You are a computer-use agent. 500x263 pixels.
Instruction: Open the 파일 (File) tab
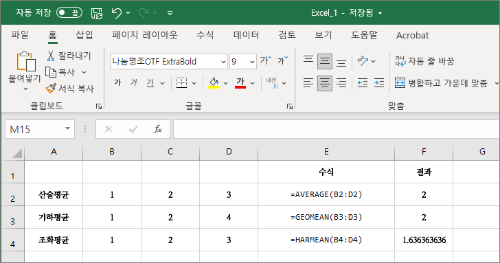tap(20, 35)
